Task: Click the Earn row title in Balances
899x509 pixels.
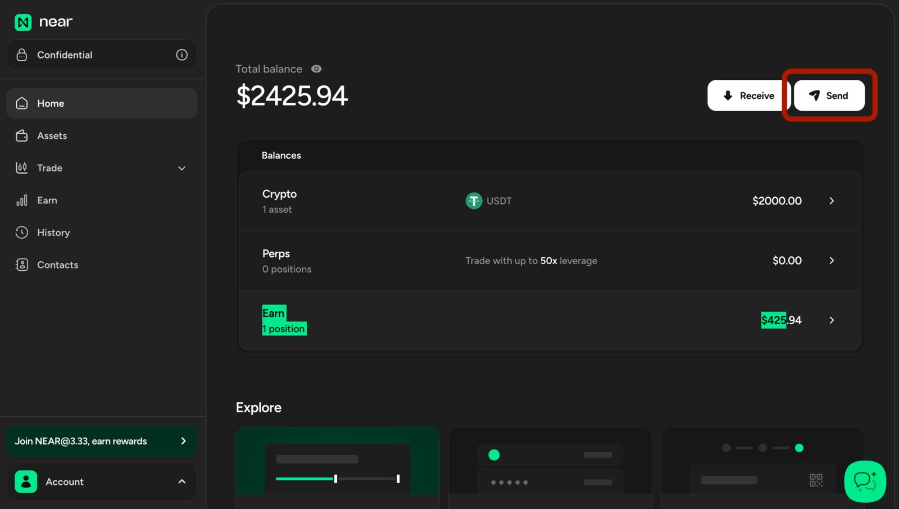Action: point(274,313)
